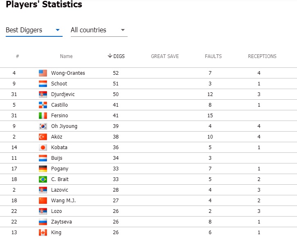Click the Brazilian flag beside C. Brait
This screenshot has height=237, width=297.
click(43, 179)
